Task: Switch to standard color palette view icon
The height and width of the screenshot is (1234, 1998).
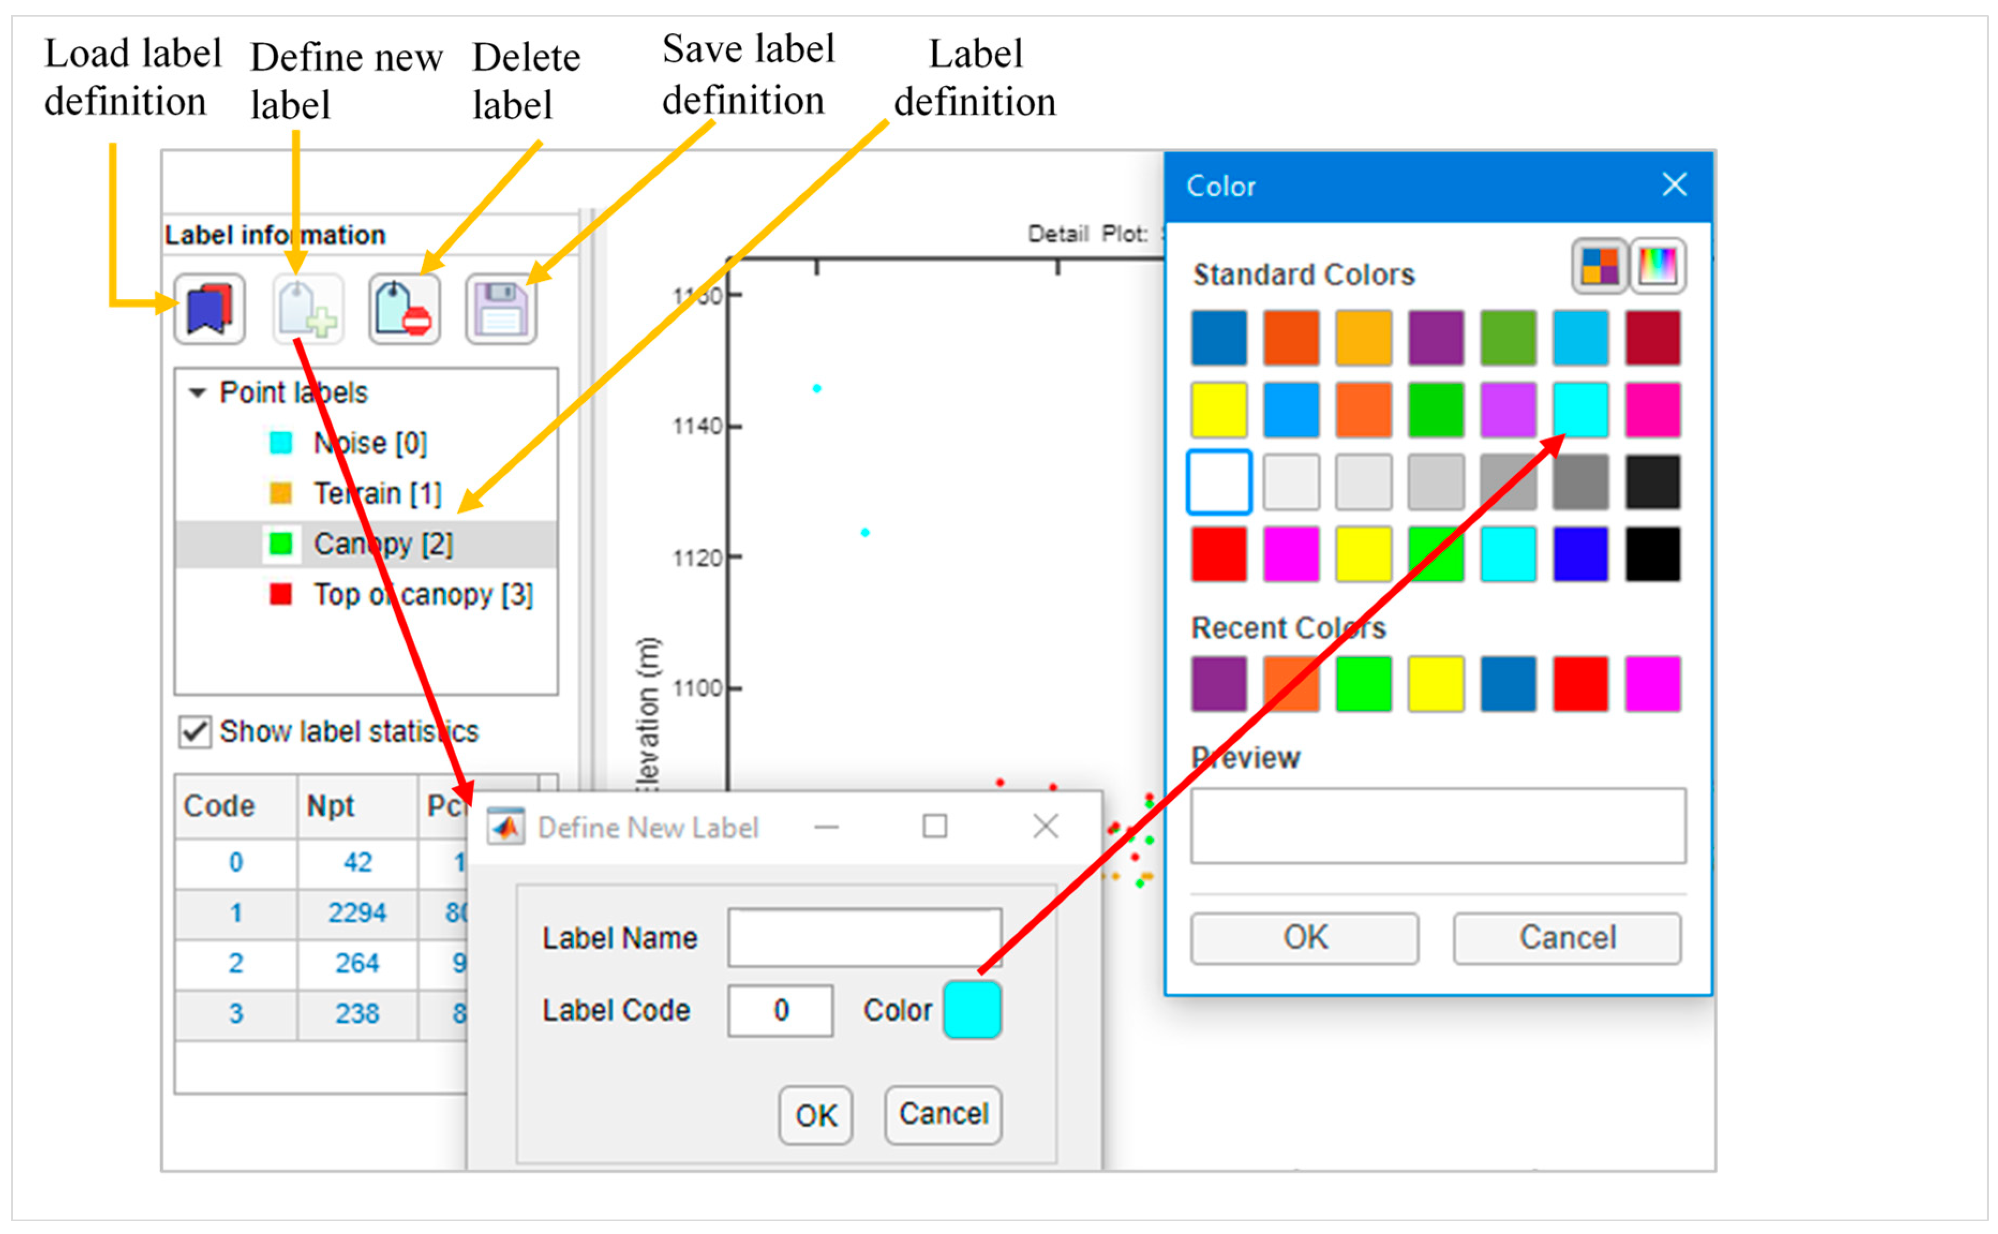Action: 1599,265
